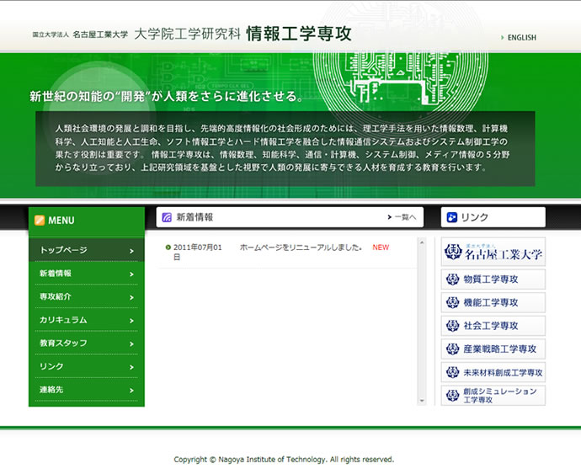The width and height of the screenshot is (581, 474).
Task: Click the emblem icon beside 産業戦略工学専攻
Action: [x=452, y=349]
